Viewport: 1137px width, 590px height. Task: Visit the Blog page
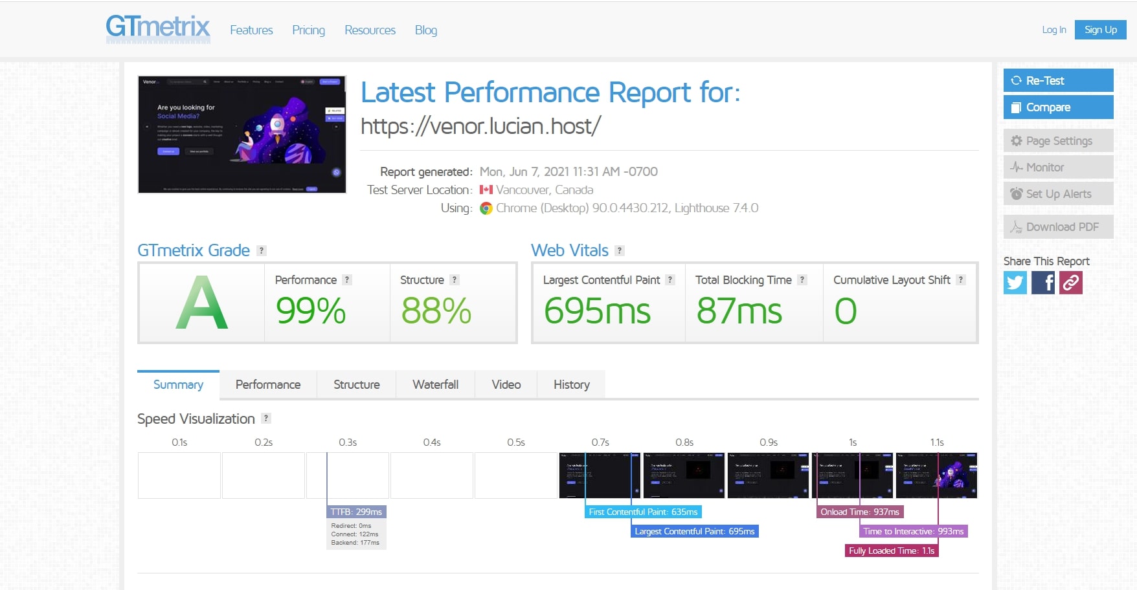(x=426, y=30)
